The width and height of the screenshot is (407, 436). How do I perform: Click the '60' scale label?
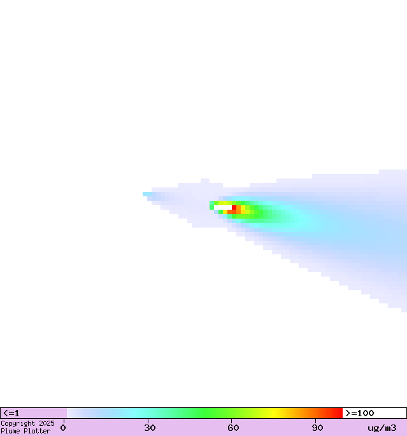click(233, 428)
